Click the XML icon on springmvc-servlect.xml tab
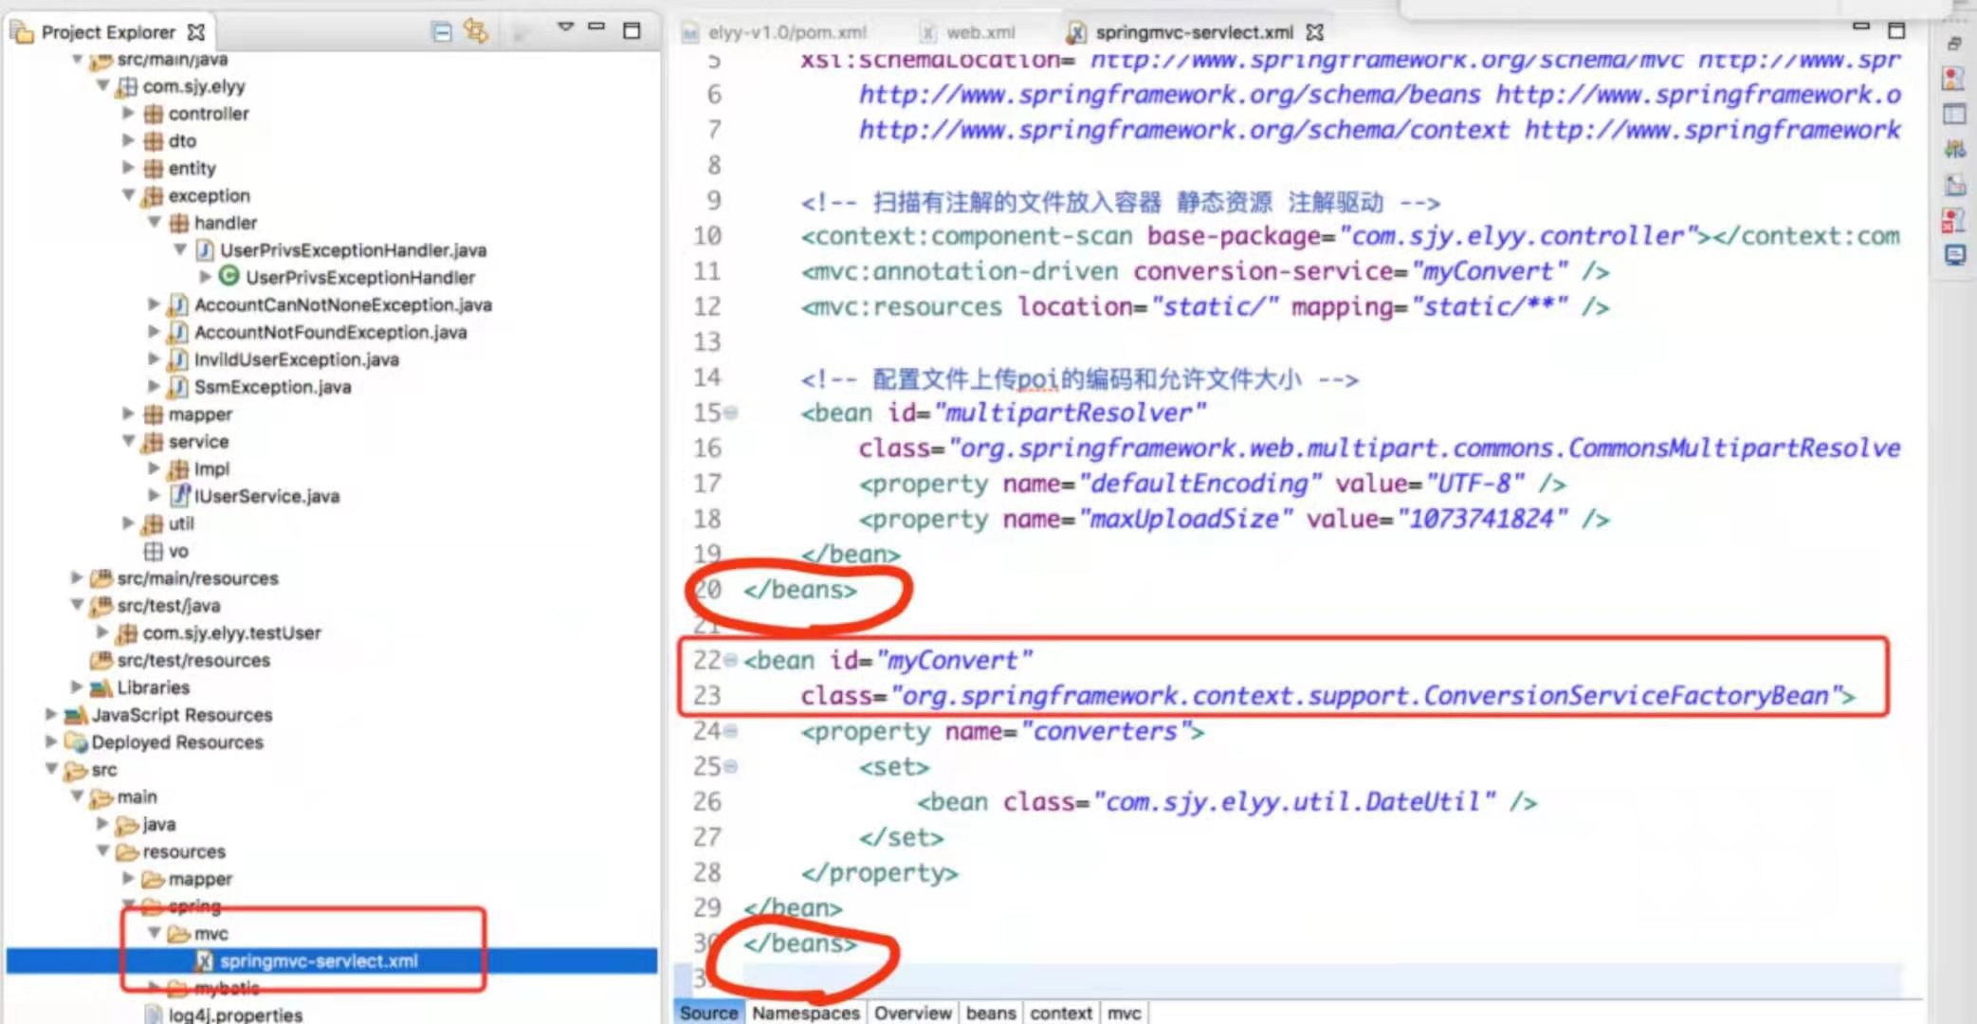This screenshot has width=1977, height=1024. coord(1078,31)
